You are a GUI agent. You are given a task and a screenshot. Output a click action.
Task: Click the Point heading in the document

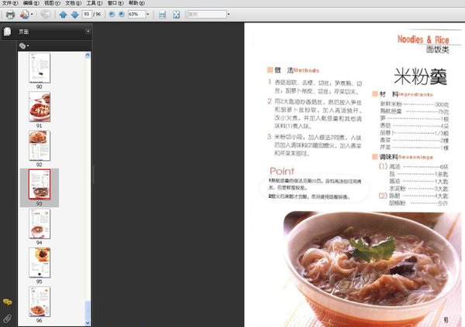point(282,171)
